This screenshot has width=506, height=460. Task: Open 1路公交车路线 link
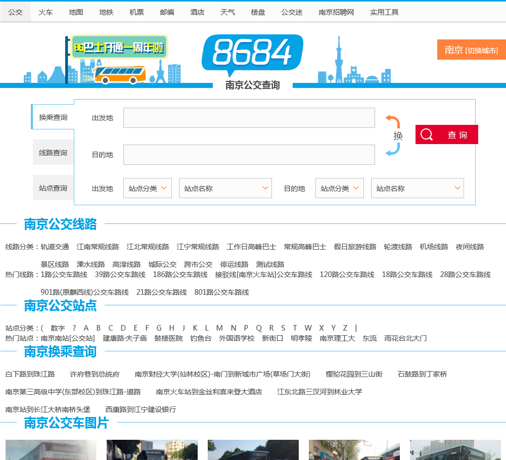(x=64, y=274)
